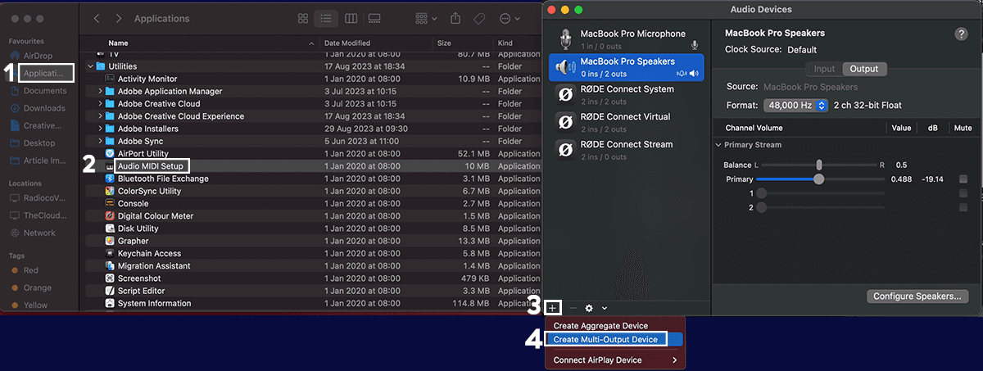Click the plus button to add device
This screenshot has height=371, width=983.
click(553, 308)
